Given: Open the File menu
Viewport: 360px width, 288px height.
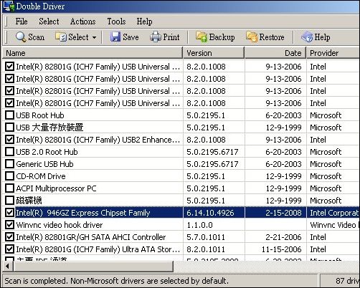Looking at the screenshot, I should pos(22,21).
